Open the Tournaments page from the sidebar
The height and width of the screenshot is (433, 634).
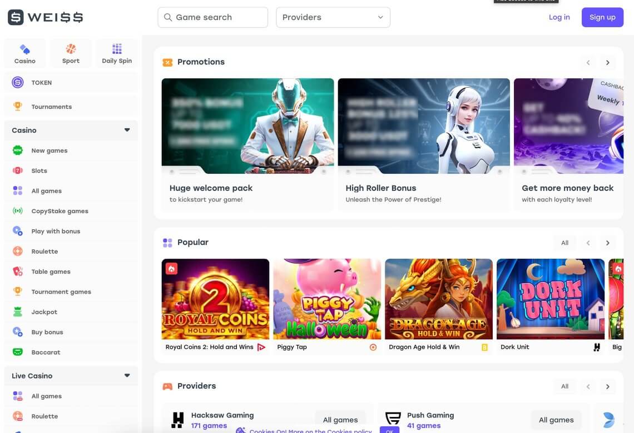(x=71, y=107)
